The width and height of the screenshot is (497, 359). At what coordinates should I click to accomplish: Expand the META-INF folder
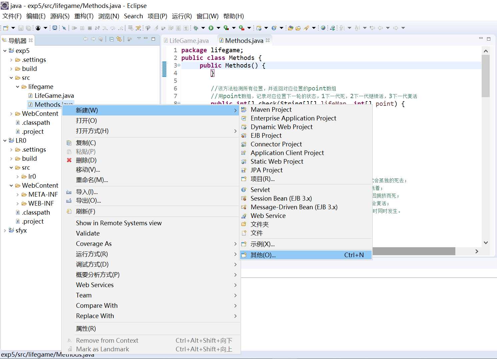pyautogui.click(x=18, y=195)
